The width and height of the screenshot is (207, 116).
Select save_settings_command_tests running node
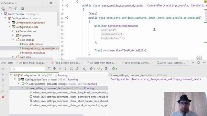[59, 88]
